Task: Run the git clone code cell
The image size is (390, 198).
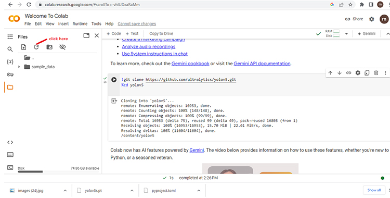Action: point(114,80)
